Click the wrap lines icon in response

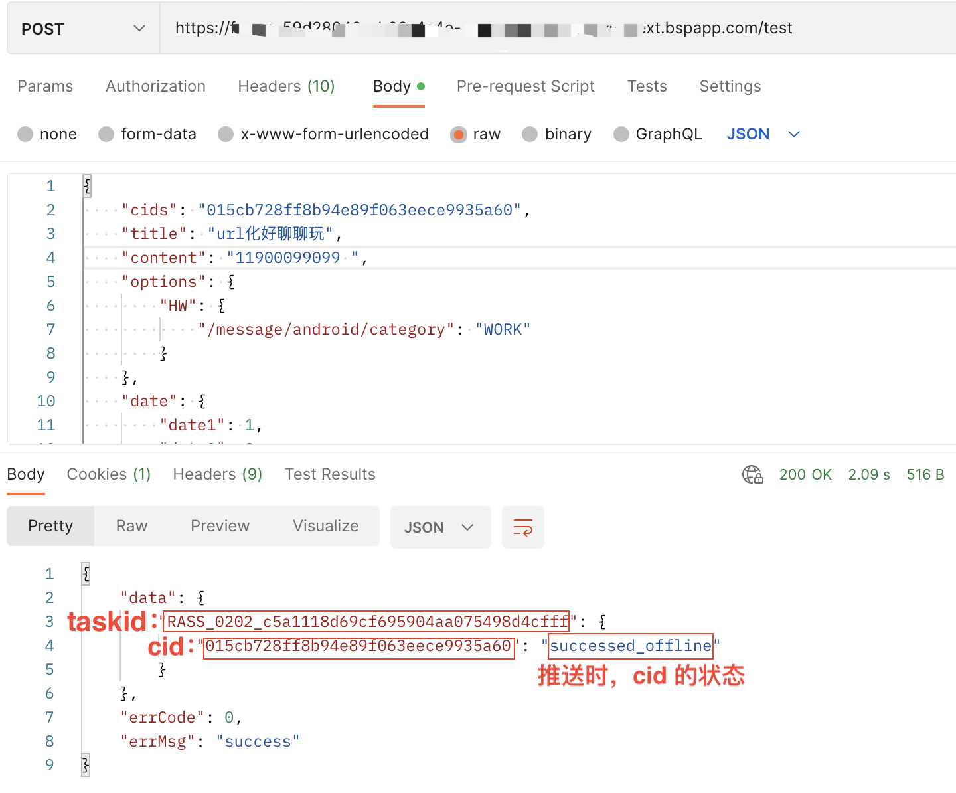[522, 527]
